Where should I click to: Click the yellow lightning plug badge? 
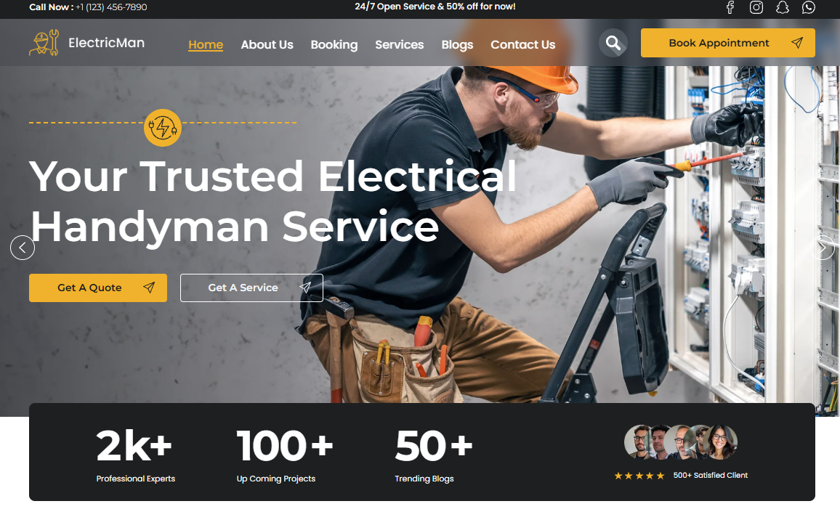pos(163,128)
